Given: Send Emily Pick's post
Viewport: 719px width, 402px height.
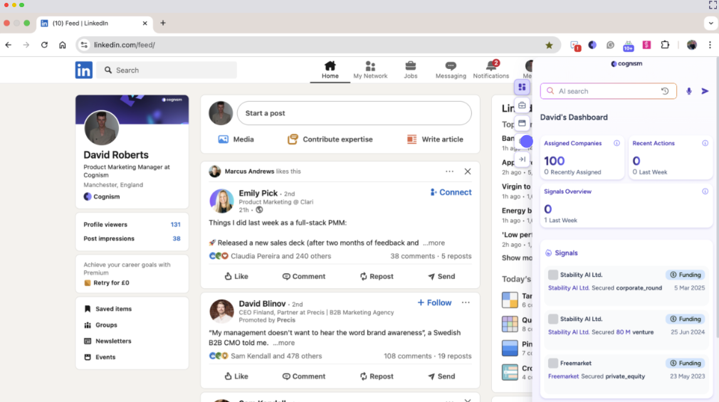Looking at the screenshot, I should (x=441, y=276).
